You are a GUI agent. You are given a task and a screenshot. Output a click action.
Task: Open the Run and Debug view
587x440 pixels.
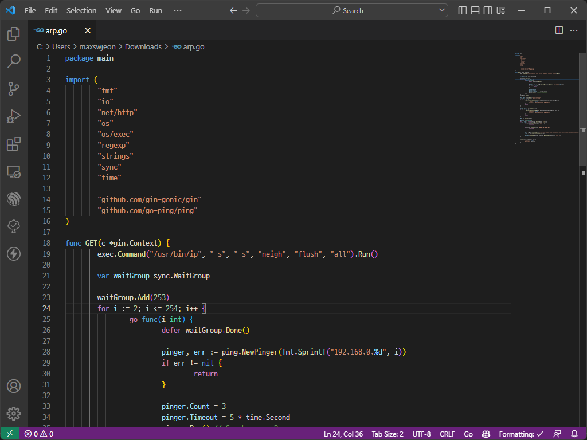(x=14, y=117)
